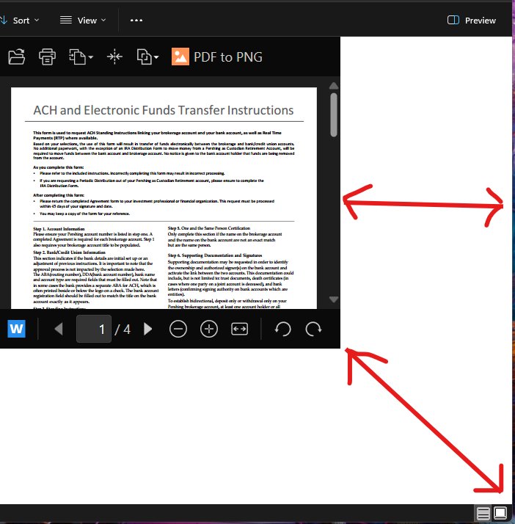Rotate page clockwise icon
515x524 pixels.
[x=313, y=329]
